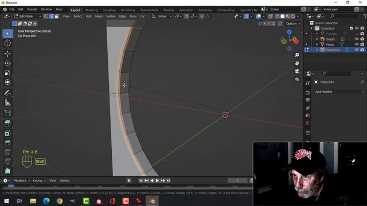The height and width of the screenshot is (206, 367).
Task: Enable vertex select mode
Action: [46, 17]
